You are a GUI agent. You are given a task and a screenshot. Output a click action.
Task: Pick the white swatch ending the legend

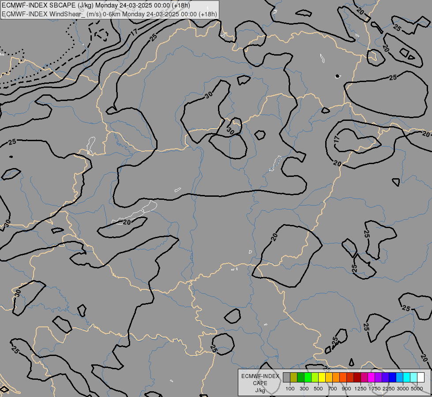(x=421, y=377)
